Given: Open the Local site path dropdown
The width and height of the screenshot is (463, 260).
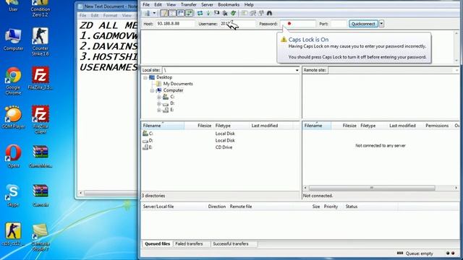Looking at the screenshot, I should click(297, 70).
